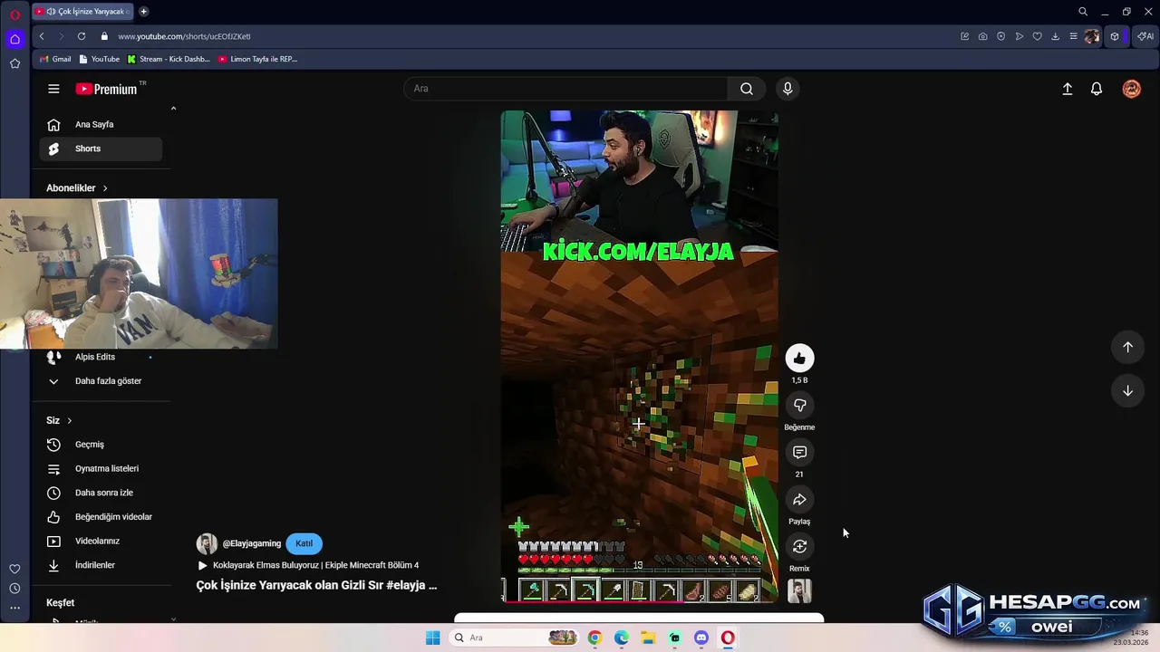Dislike the Short using Beğenme button

(x=799, y=406)
